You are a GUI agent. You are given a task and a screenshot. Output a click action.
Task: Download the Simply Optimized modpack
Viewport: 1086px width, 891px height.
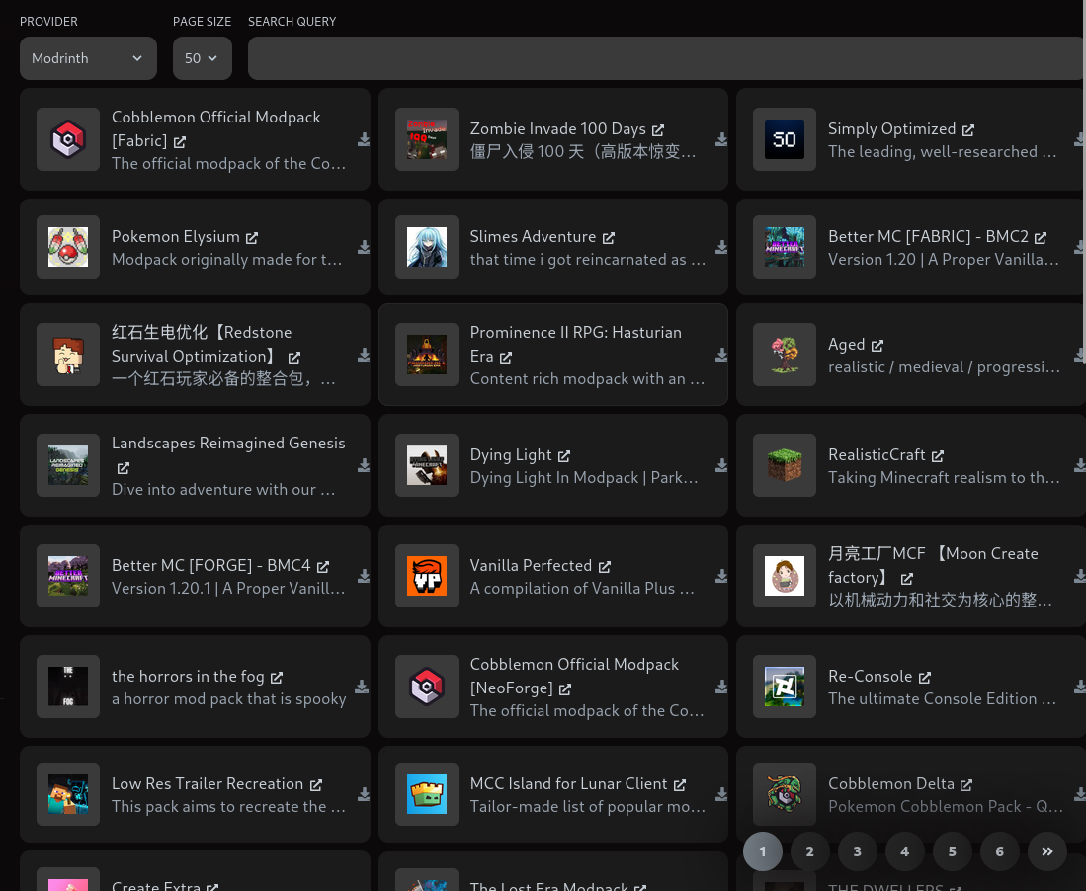click(1079, 139)
